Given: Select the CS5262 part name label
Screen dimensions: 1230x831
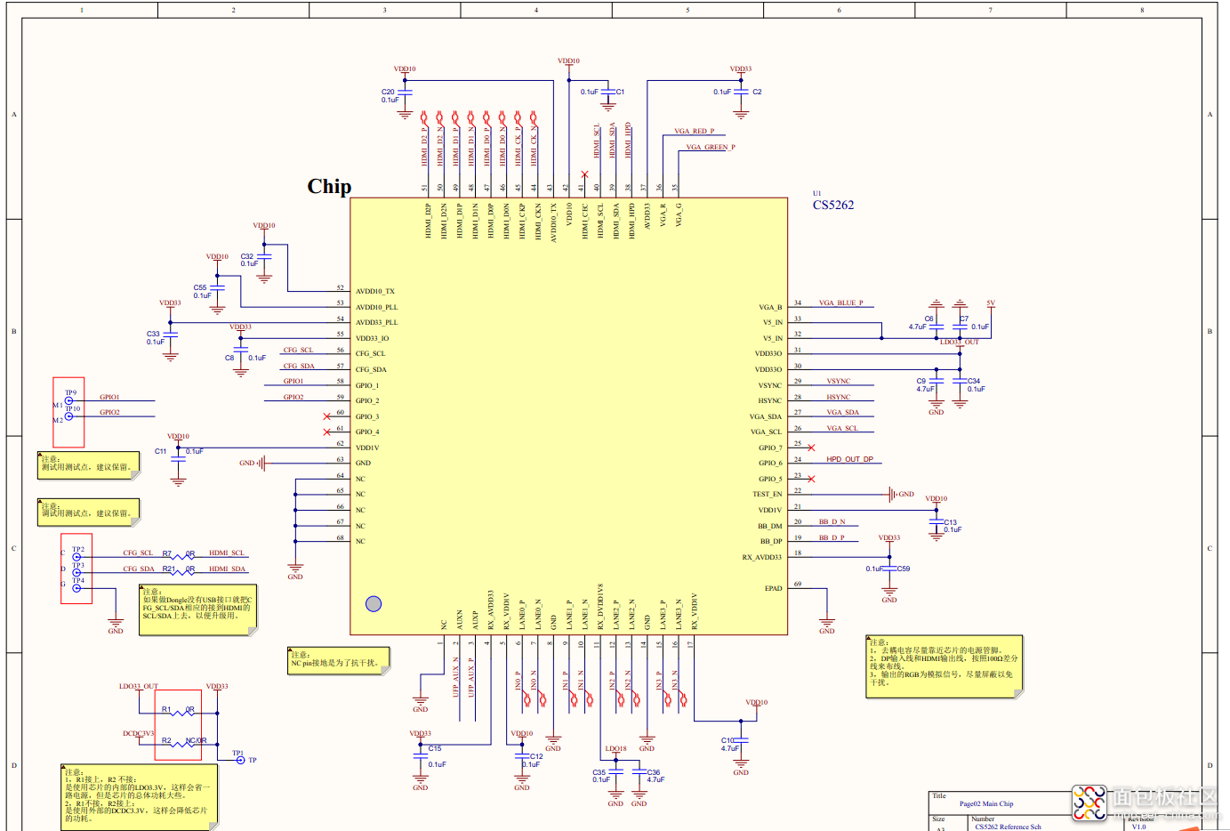Looking at the screenshot, I should 832,205.
